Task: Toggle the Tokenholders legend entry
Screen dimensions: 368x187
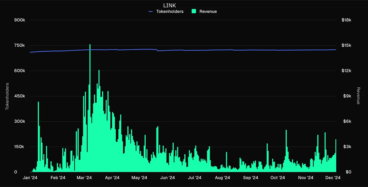Action: pos(166,11)
